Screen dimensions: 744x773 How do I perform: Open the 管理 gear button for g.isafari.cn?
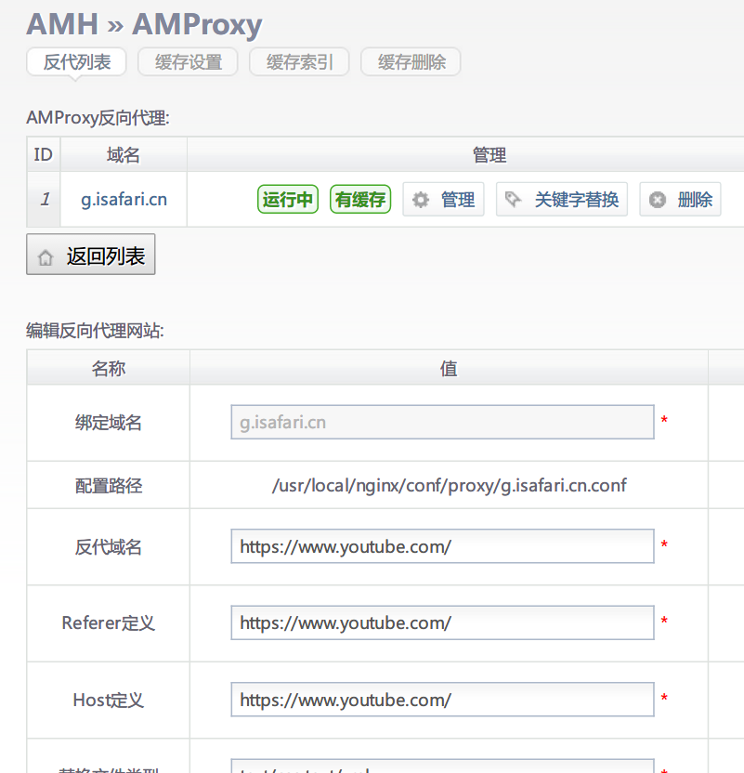[443, 200]
